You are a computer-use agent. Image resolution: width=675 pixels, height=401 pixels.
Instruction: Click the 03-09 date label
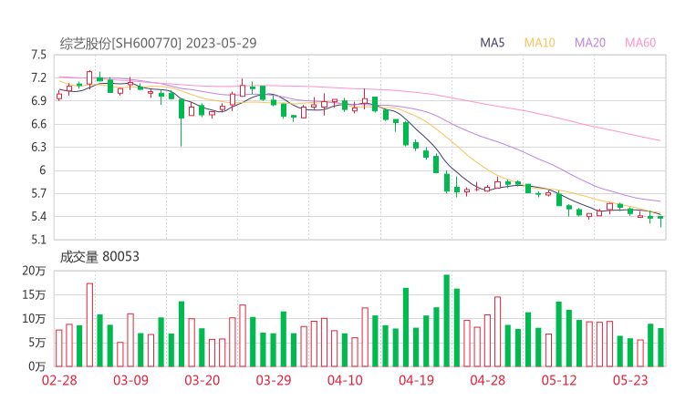tap(130, 380)
